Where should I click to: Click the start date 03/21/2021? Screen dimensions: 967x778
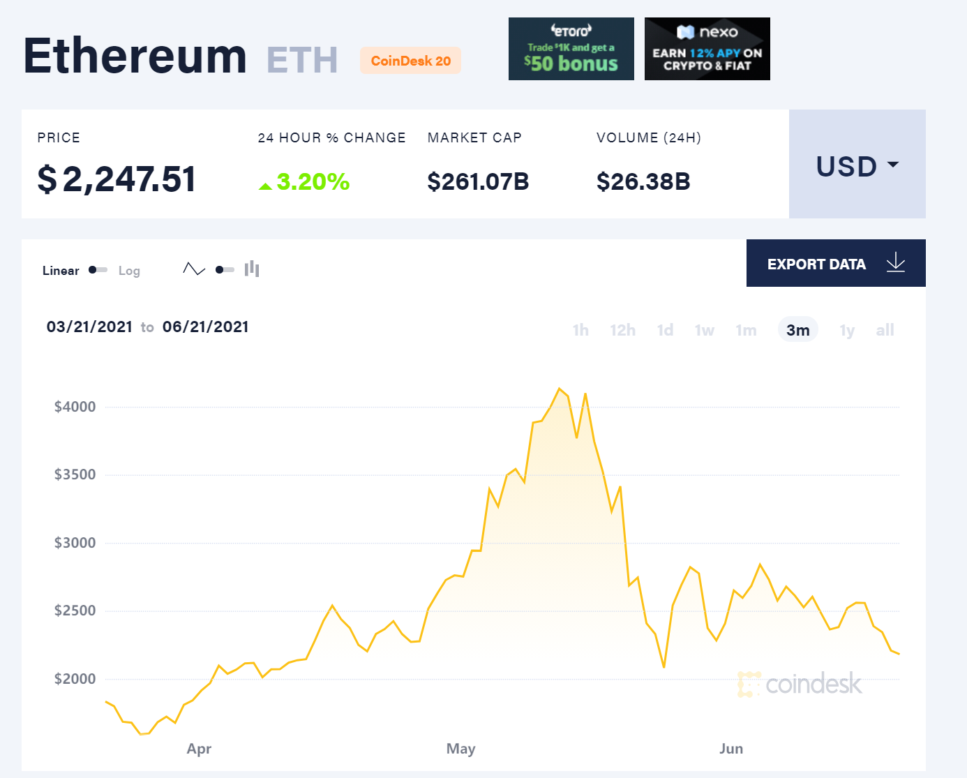coord(89,327)
